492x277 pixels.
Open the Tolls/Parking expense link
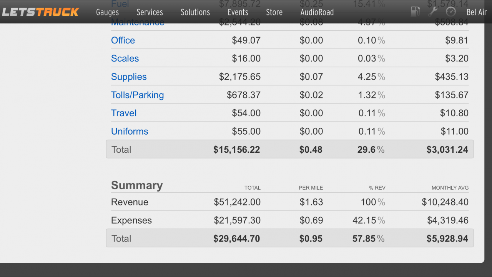[137, 95]
